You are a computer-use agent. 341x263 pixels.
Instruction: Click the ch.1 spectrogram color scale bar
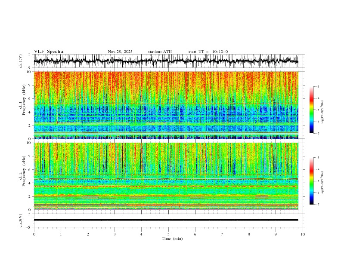click(311, 110)
